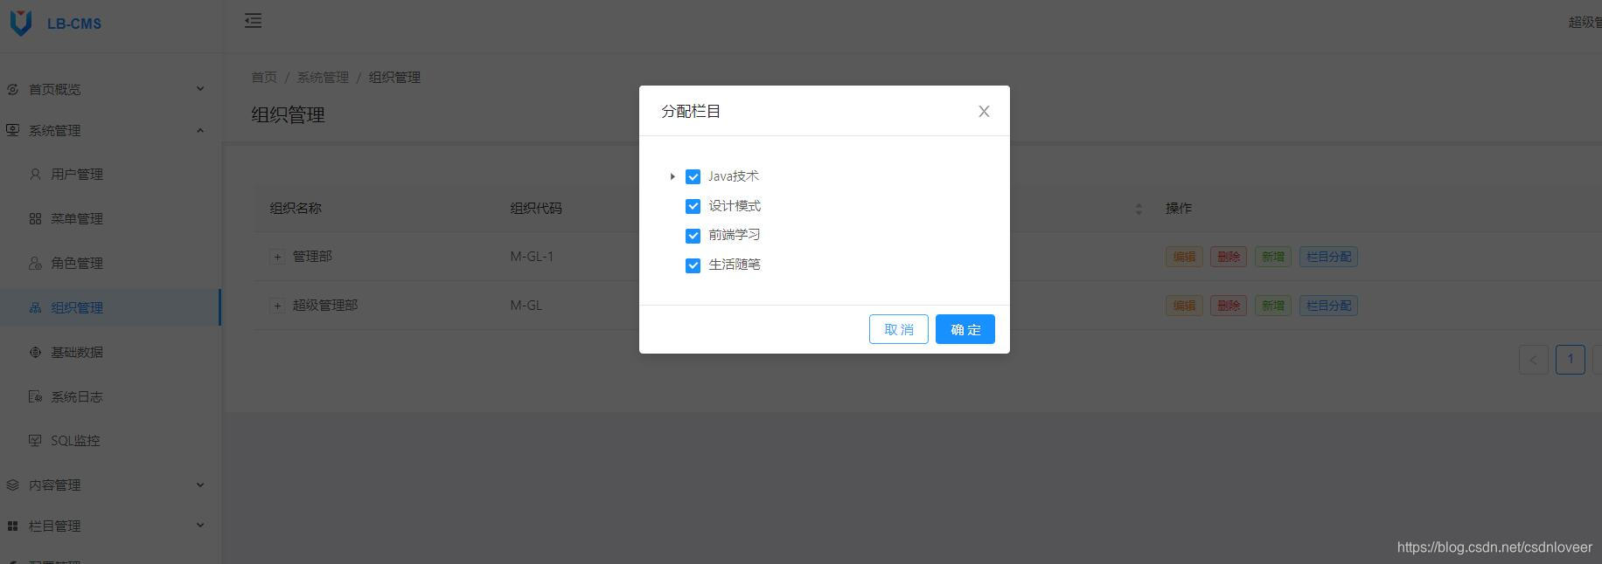Open 用户管理 menu item
The image size is (1602, 564).
pos(110,174)
